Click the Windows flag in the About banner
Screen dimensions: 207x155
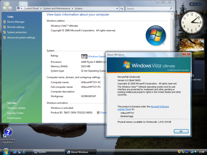point(127,64)
